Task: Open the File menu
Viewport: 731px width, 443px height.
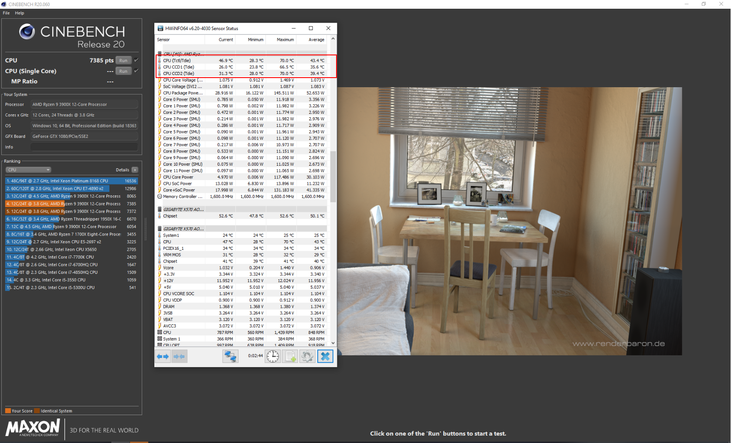Action: point(6,13)
